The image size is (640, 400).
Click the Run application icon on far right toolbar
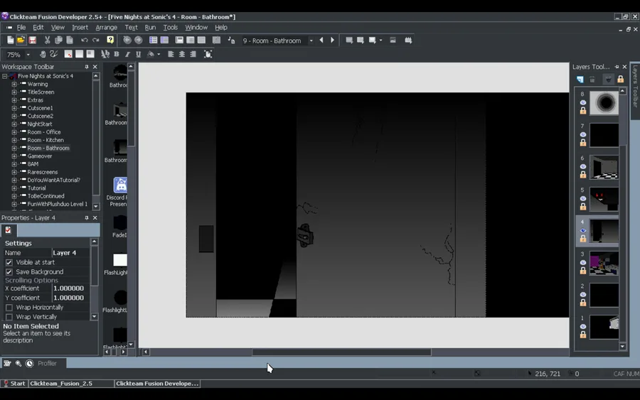[x=408, y=40]
